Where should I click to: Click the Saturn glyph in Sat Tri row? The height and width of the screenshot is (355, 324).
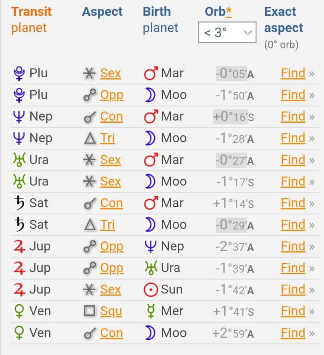click(x=18, y=225)
